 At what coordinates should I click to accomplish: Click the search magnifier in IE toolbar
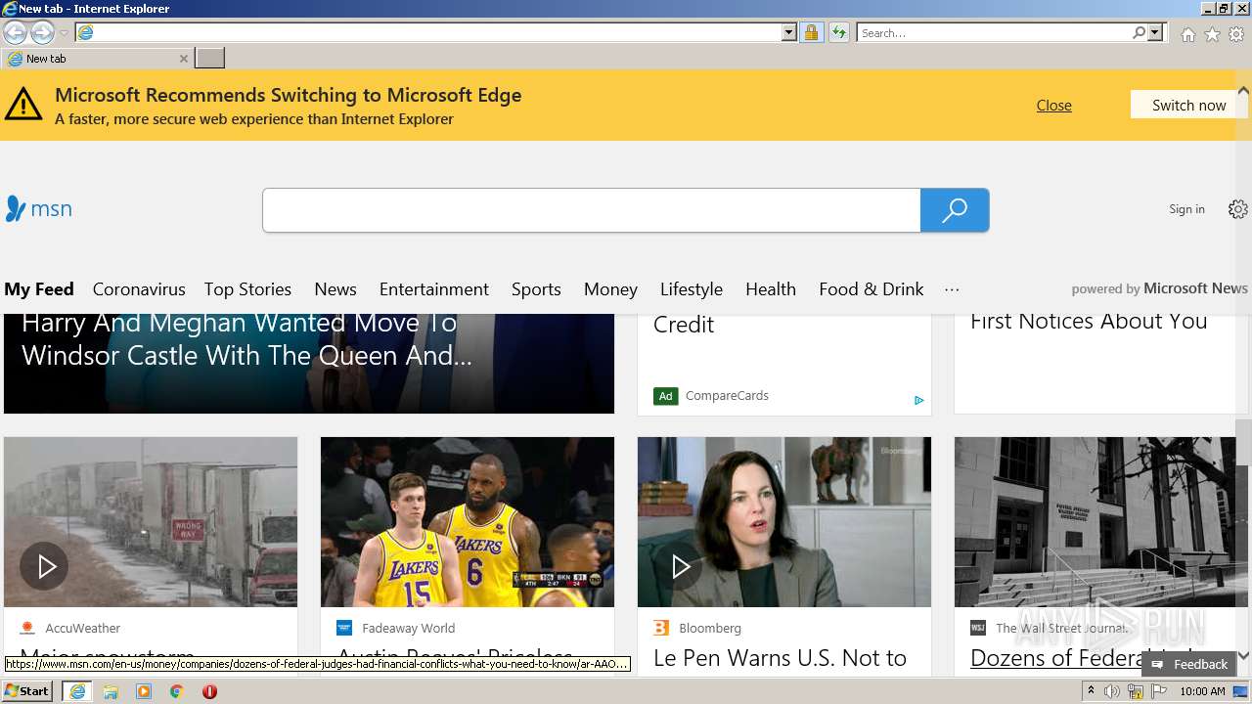(x=1139, y=32)
